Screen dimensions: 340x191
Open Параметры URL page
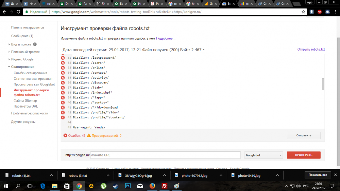tap(26, 106)
